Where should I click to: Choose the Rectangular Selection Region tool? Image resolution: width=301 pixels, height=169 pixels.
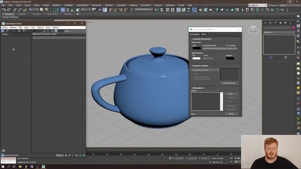pos(52,10)
